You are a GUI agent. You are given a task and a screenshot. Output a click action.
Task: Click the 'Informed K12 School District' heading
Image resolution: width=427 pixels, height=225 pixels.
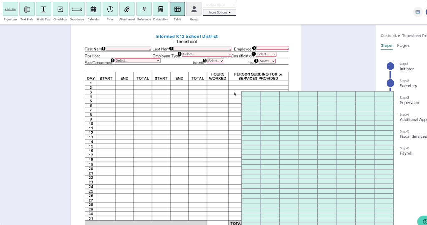[186, 37]
